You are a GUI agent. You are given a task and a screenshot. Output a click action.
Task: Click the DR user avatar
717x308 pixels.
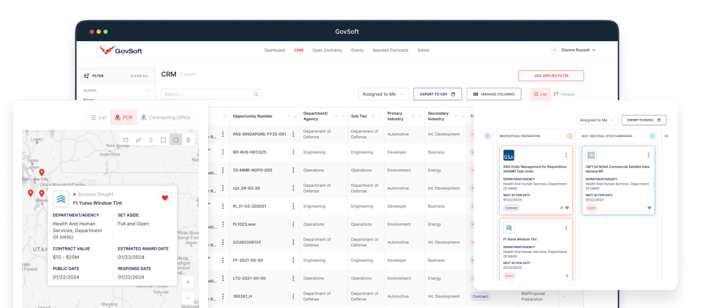555,50
